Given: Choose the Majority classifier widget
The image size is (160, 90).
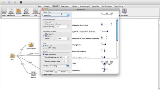Looking at the screenshot, I should [18, 11].
